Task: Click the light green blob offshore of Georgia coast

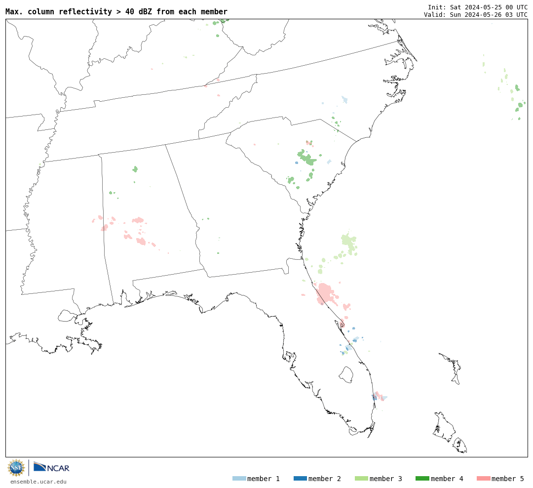Action: tap(349, 244)
